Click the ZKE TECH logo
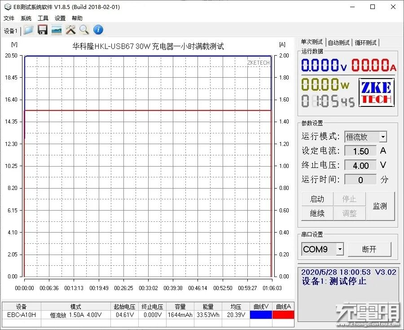Image resolution: width=404 pixels, height=330 pixels. click(377, 92)
